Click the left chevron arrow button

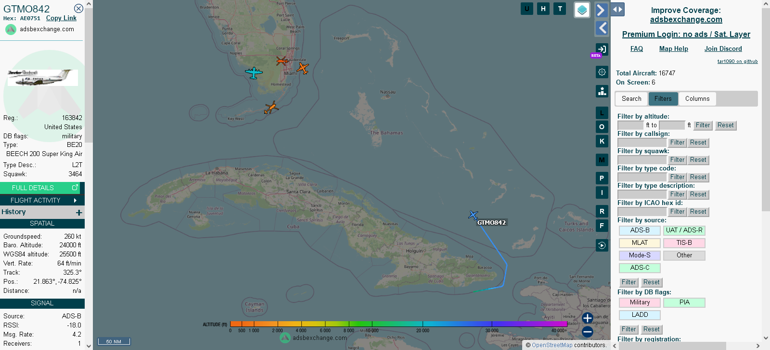coord(602,28)
